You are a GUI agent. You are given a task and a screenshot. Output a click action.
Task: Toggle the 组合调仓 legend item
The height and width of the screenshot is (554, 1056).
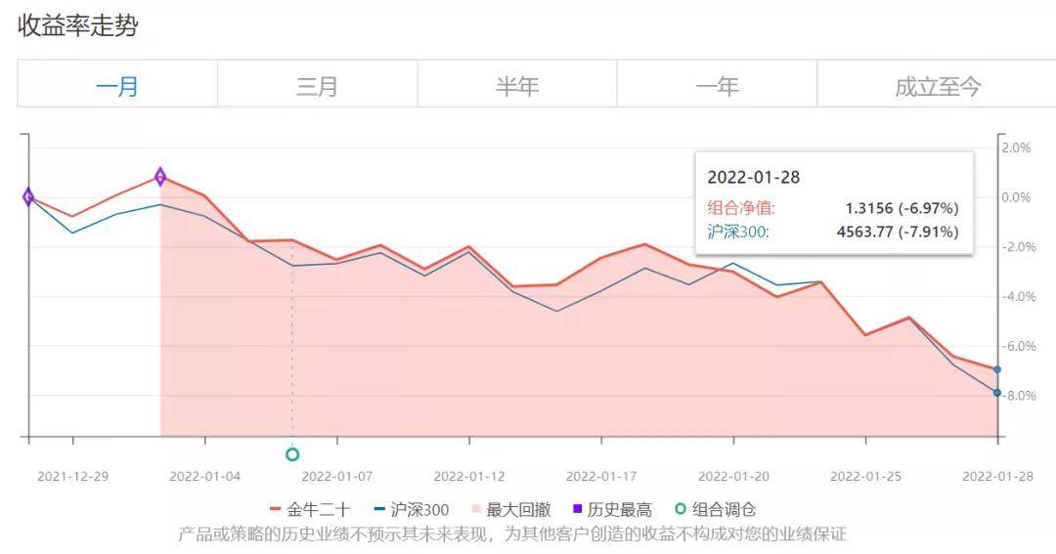pos(716,509)
